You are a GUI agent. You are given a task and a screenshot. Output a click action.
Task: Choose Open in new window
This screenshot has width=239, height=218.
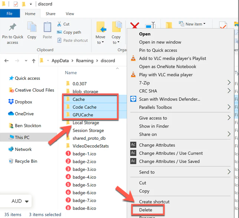pyautogui.click(x=160, y=42)
